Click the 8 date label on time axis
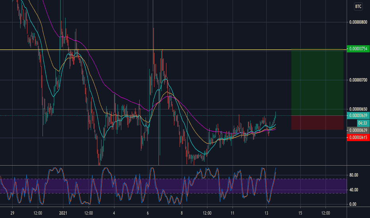The height and width of the screenshot is (218, 370). click(x=182, y=213)
